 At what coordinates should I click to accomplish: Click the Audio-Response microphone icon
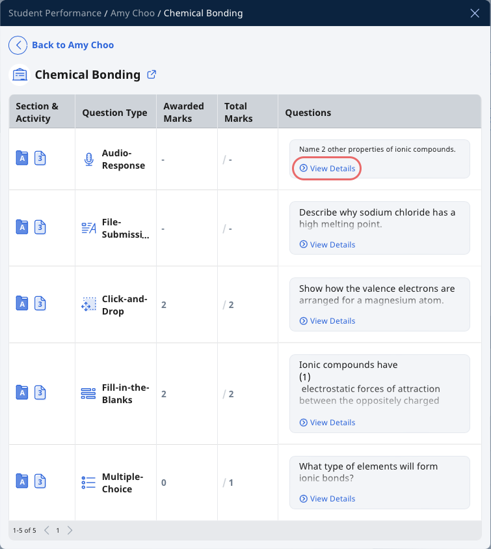pos(89,160)
